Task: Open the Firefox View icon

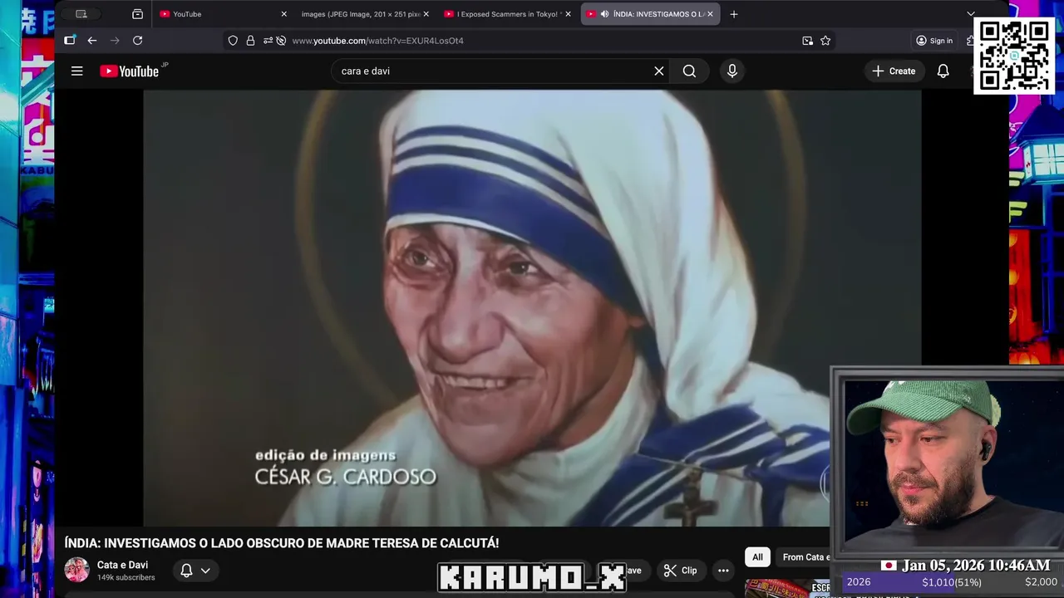Action: 137,14
